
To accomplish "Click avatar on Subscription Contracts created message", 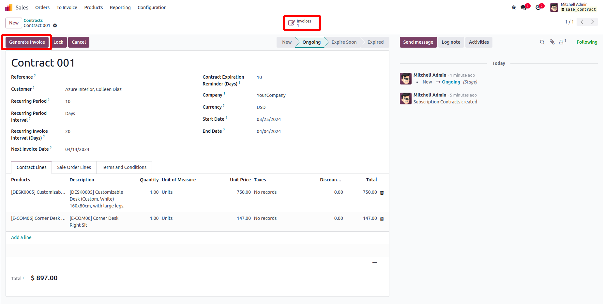I will click(406, 99).
